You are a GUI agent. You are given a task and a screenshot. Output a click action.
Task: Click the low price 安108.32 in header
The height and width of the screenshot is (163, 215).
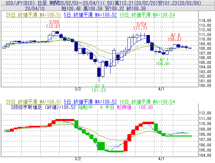click(115, 9)
